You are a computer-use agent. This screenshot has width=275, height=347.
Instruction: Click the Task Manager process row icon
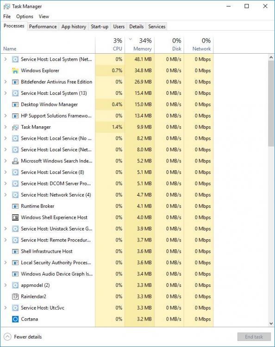click(x=15, y=127)
